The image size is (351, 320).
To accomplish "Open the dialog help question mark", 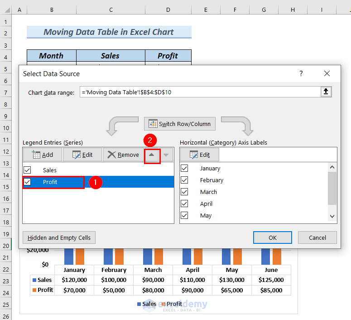I will click(301, 73).
